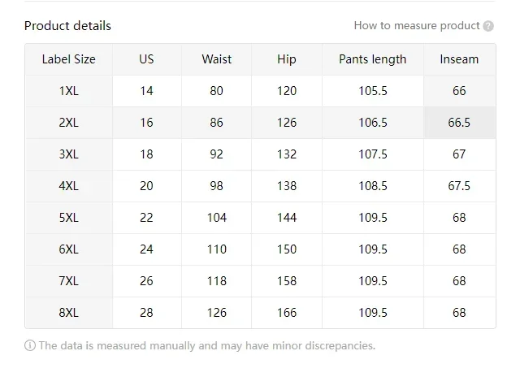Image resolution: width=507 pixels, height=377 pixels.
Task: Select the 5XL size row label
Action: point(69,218)
